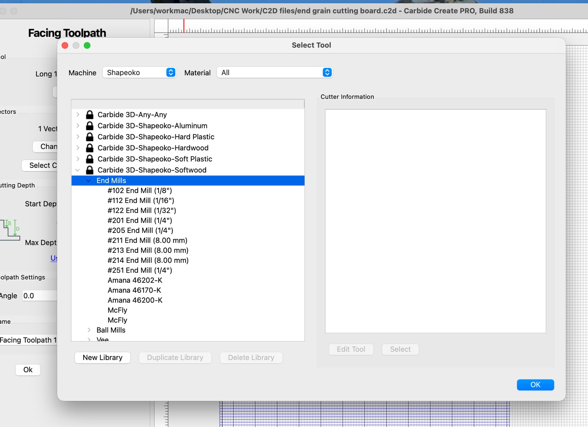Image resolution: width=588 pixels, height=427 pixels.
Task: Collapse the End Mills category
Action: [89, 181]
